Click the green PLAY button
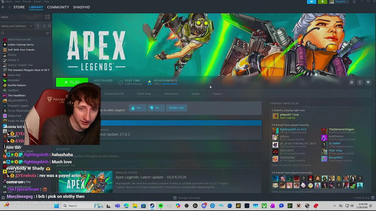376x211 pixels. [72, 82]
